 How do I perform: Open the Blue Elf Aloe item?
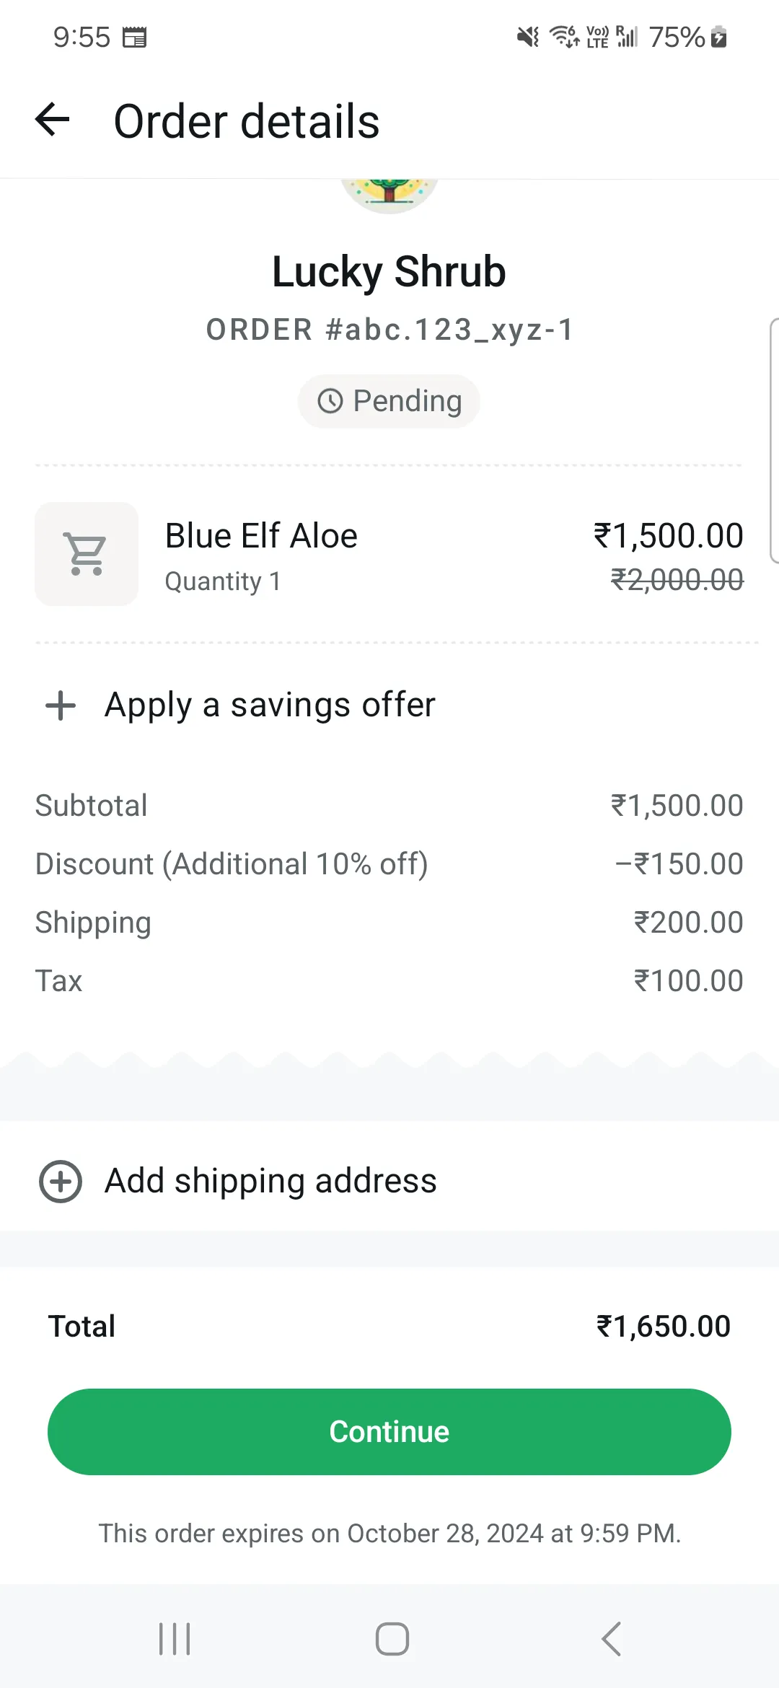click(261, 536)
